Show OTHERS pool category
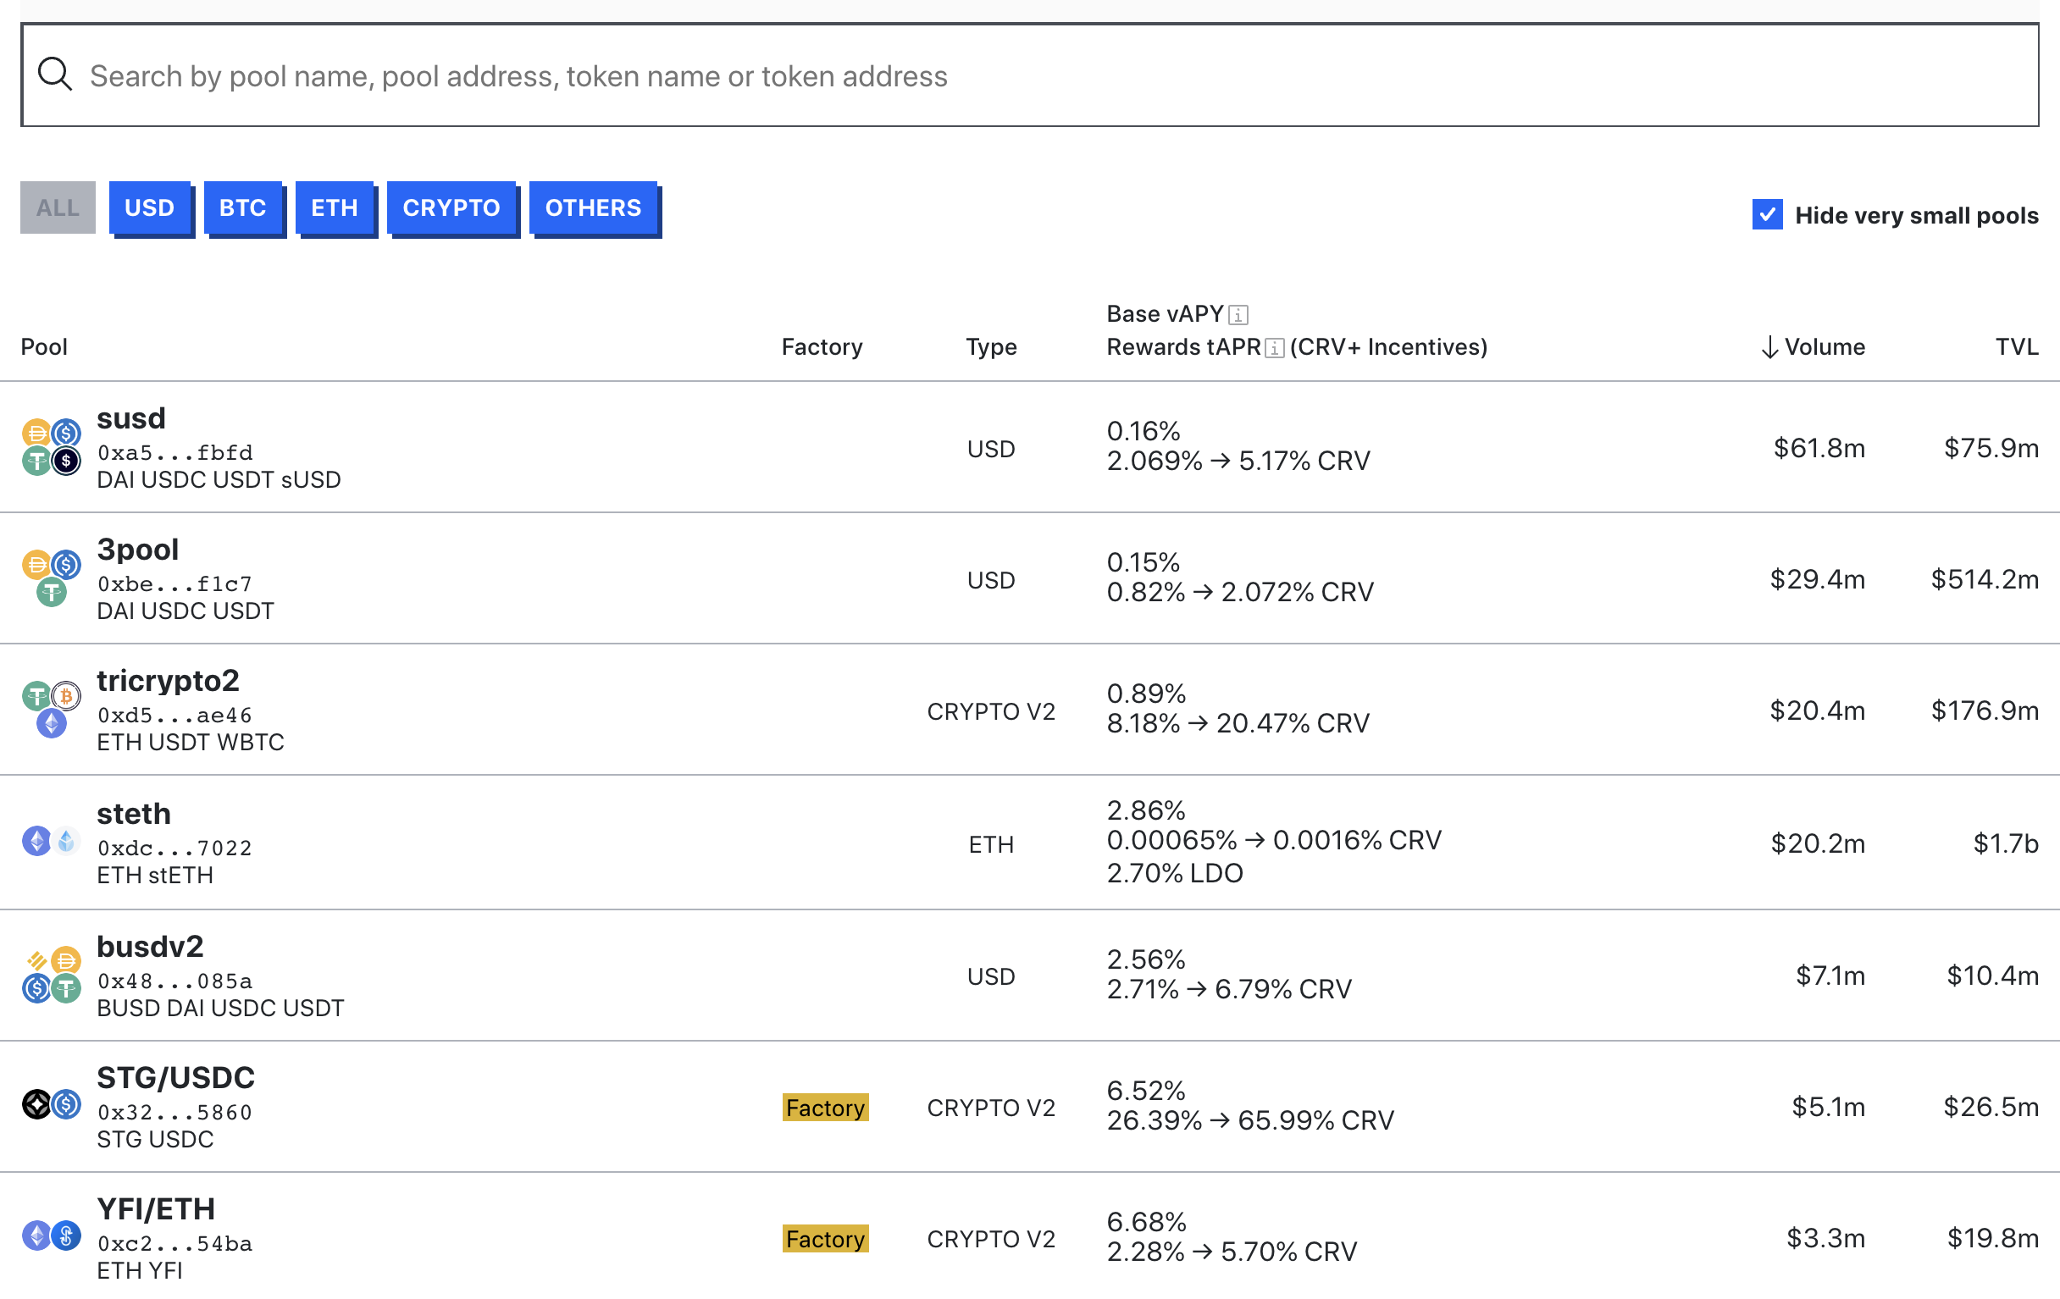Viewport: 2060px width, 1299px height. (x=593, y=207)
